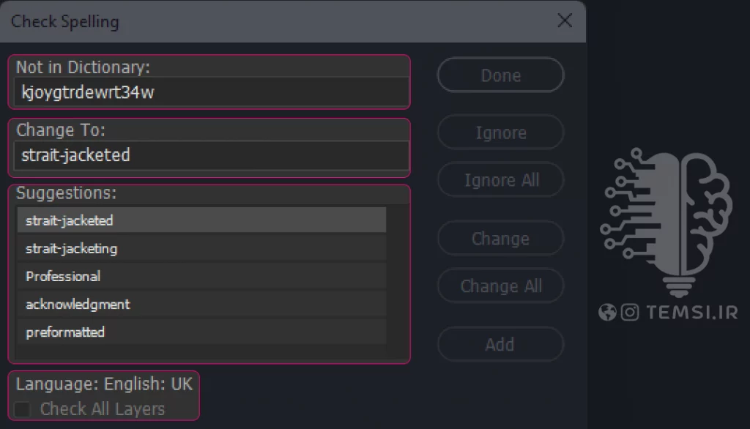Add word to dictionary with Add button
The image size is (750, 429).
point(500,344)
